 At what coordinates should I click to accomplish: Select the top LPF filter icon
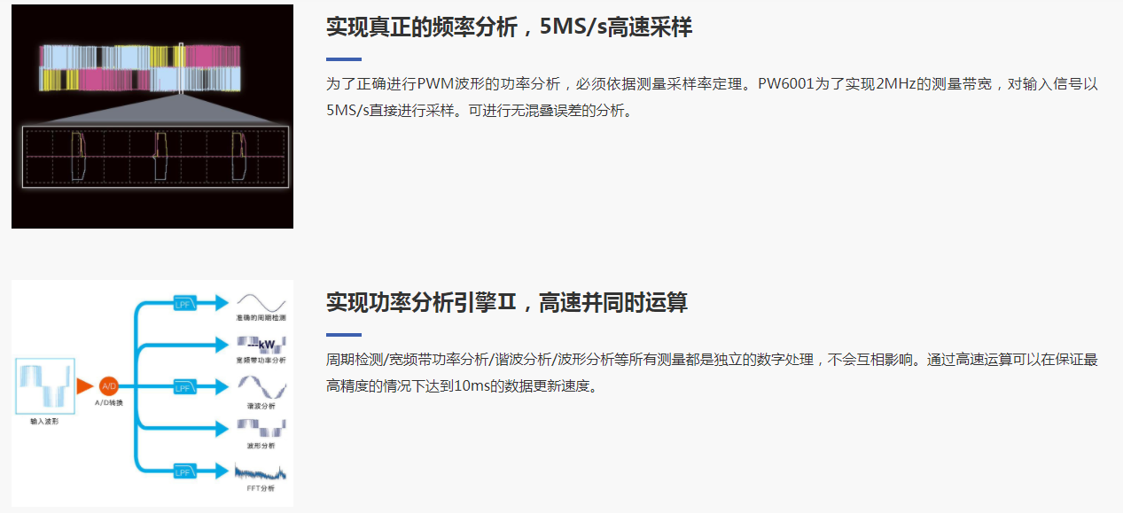point(185,302)
